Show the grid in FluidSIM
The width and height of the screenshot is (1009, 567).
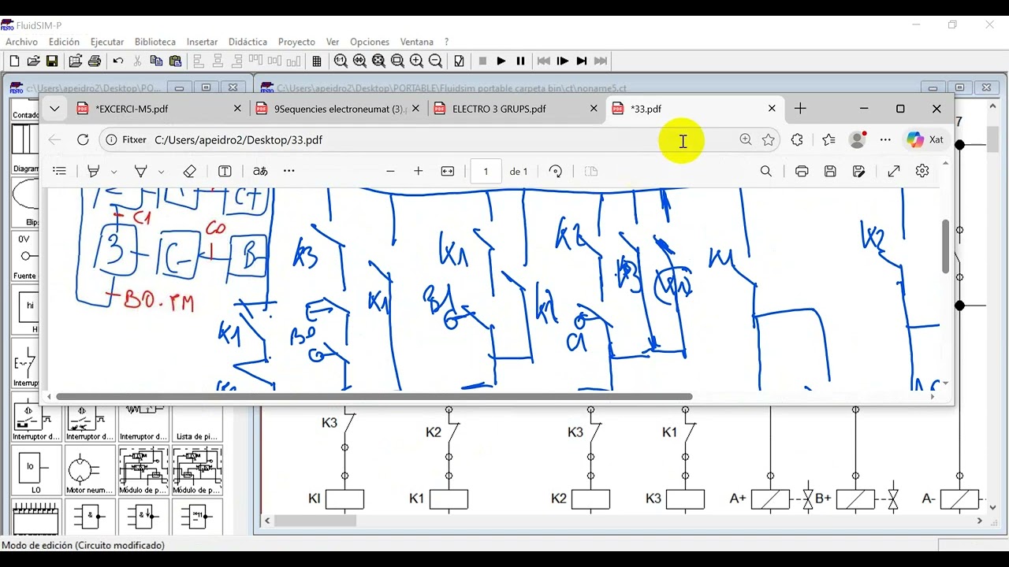tap(317, 61)
